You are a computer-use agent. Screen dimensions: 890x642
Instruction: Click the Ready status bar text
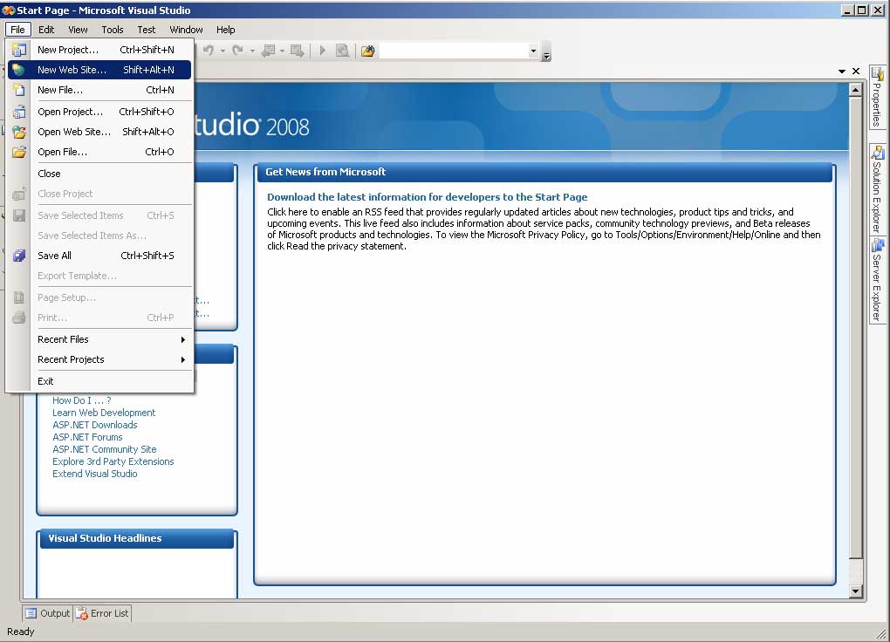(20, 632)
